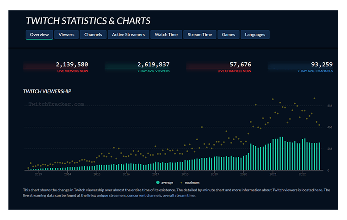Image resolution: width=347 pixels, height=220 pixels.
Task: Click the 93,259 7-day avg channels value
Action: coord(322,65)
